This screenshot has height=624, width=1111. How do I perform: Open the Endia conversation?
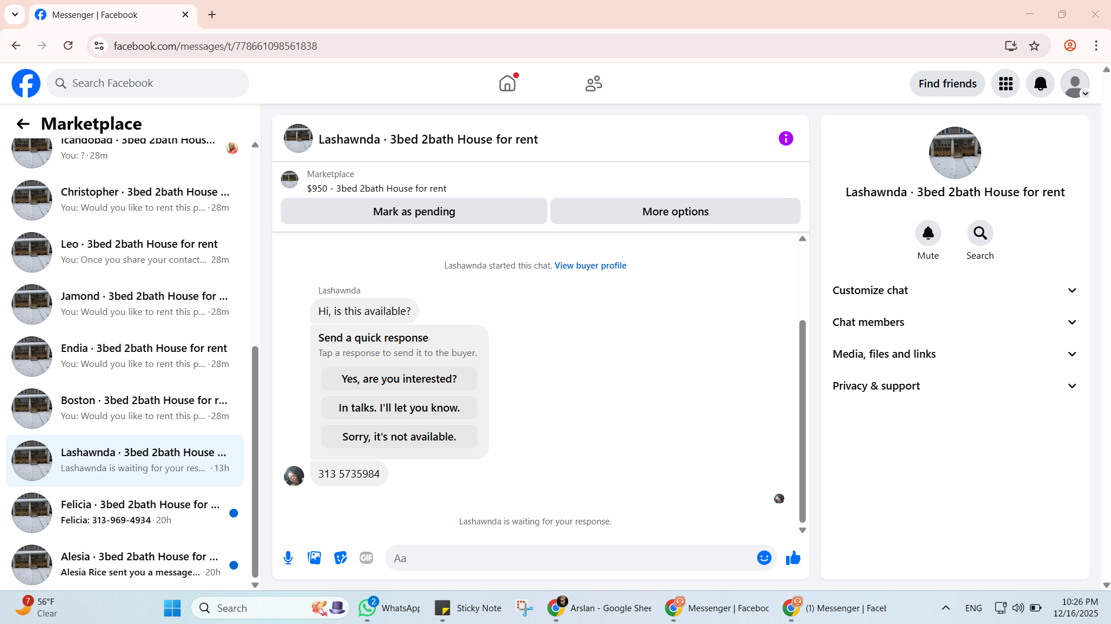point(125,356)
